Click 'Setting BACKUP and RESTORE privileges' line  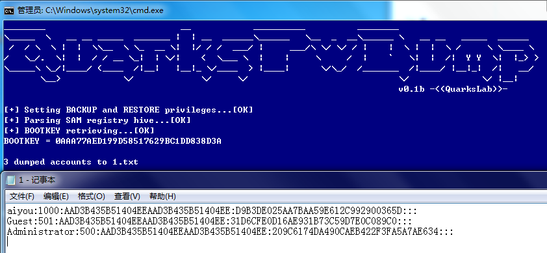pyautogui.click(x=129, y=110)
